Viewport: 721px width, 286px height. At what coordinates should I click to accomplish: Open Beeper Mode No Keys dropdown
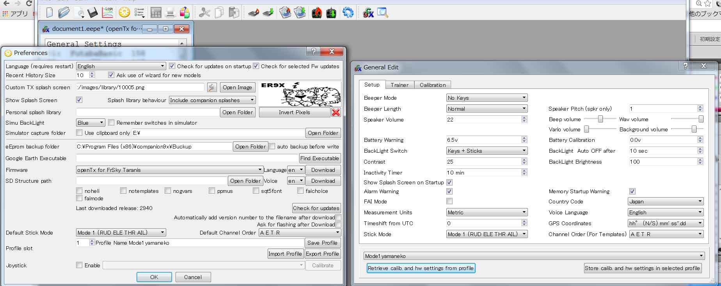click(487, 98)
